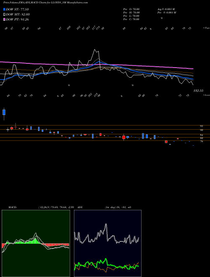Click the 'Pre L: 79.00' low value
The image size is (210, 277).
click(131, 16)
